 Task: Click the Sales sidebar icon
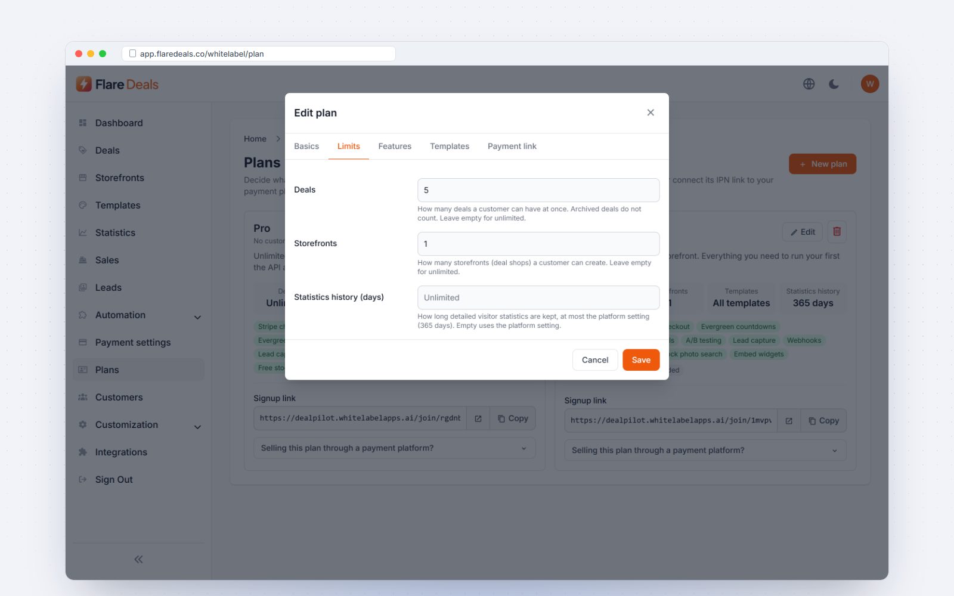(83, 260)
